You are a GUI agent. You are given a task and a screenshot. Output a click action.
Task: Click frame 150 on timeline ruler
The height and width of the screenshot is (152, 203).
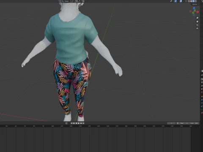pyautogui.click(x=99, y=126)
